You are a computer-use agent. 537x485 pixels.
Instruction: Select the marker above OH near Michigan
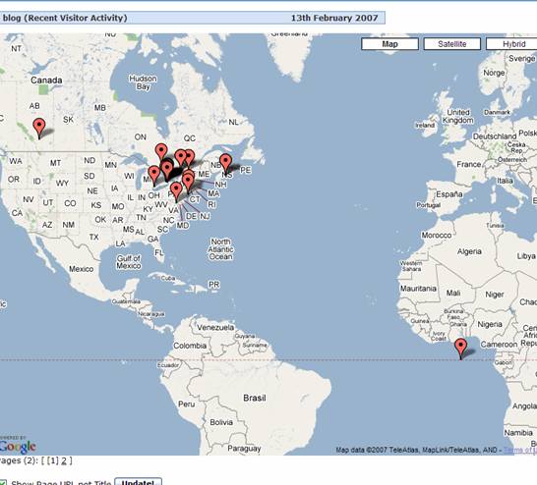tap(154, 175)
